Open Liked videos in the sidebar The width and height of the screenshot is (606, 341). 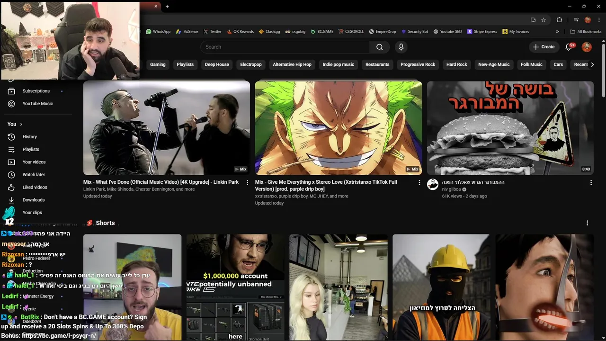point(35,188)
